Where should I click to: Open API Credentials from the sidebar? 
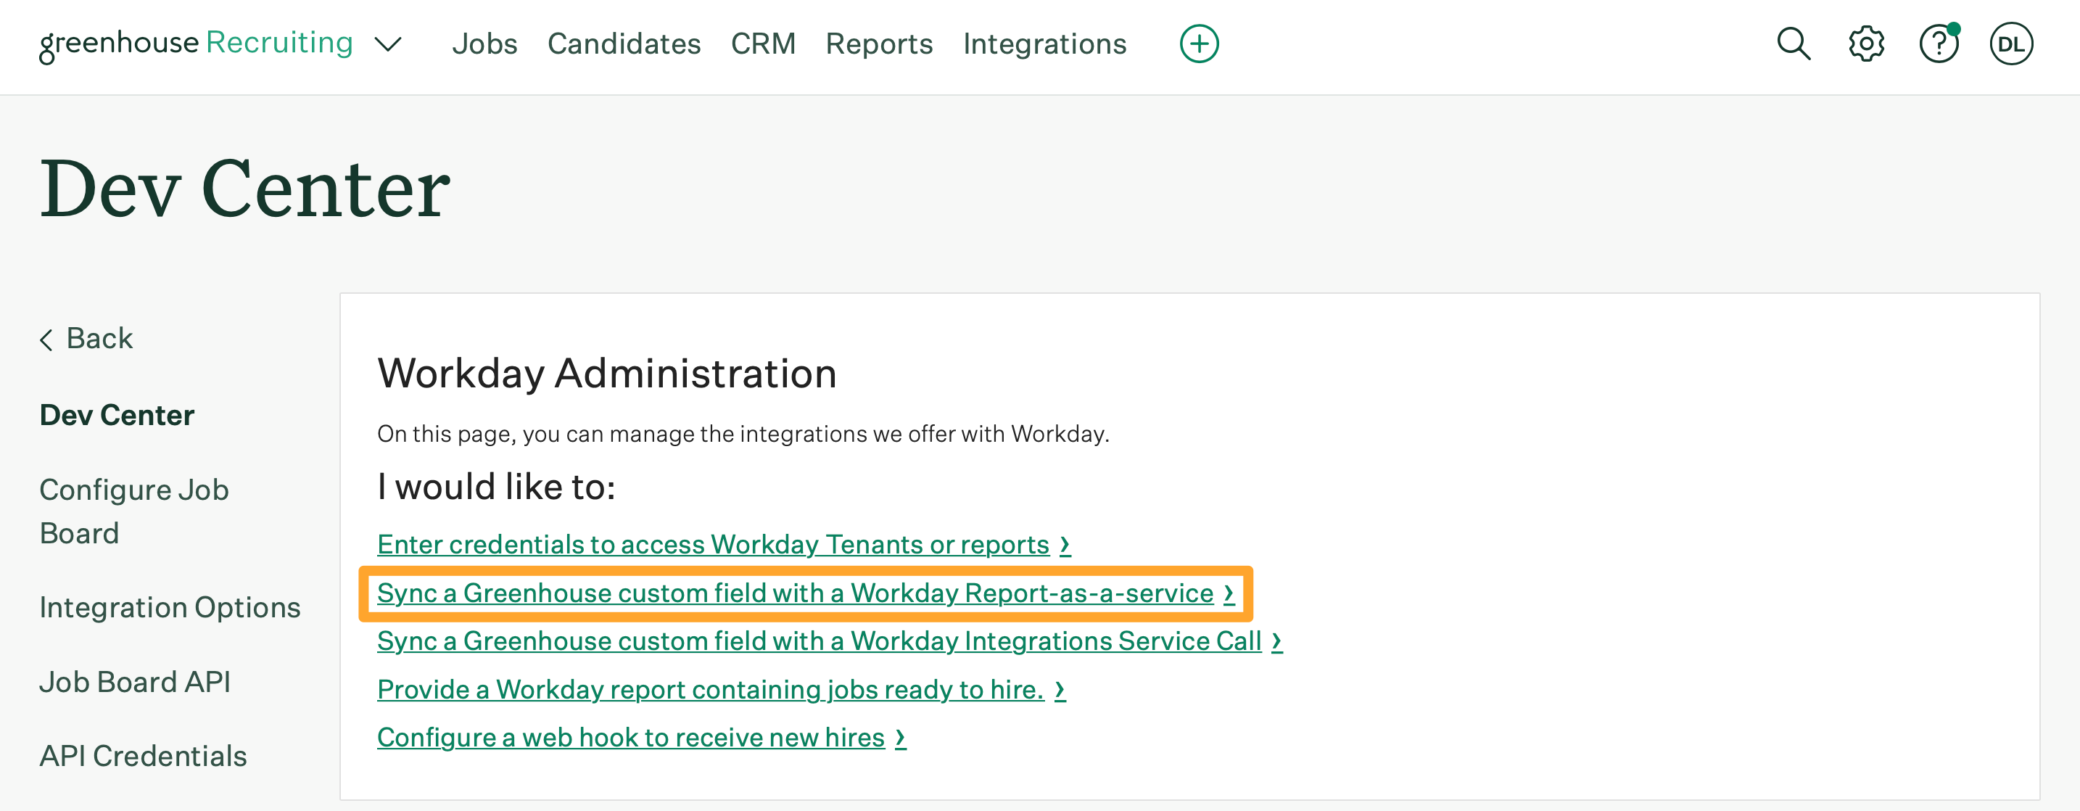click(143, 755)
